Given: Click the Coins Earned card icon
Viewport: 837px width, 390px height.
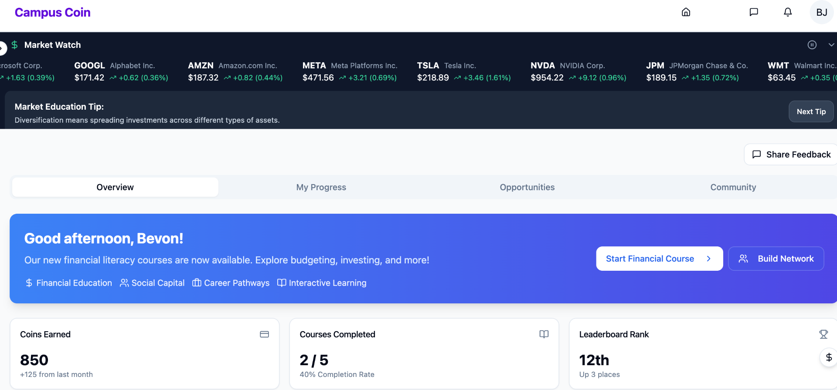Looking at the screenshot, I should (264, 334).
